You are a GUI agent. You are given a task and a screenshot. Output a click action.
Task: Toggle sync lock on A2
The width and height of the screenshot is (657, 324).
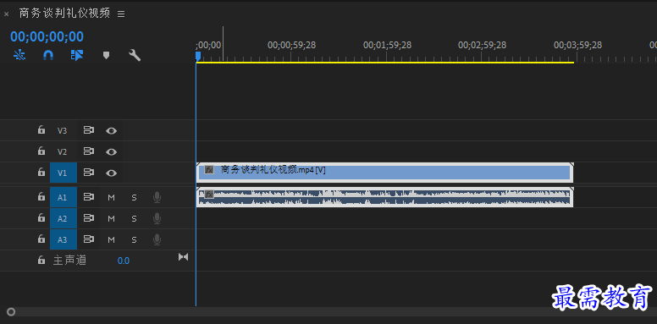[88, 217]
